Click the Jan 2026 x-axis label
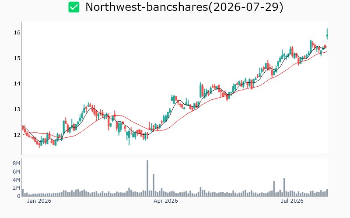Image resolution: width=350 pixels, height=218 pixels. coord(39,201)
